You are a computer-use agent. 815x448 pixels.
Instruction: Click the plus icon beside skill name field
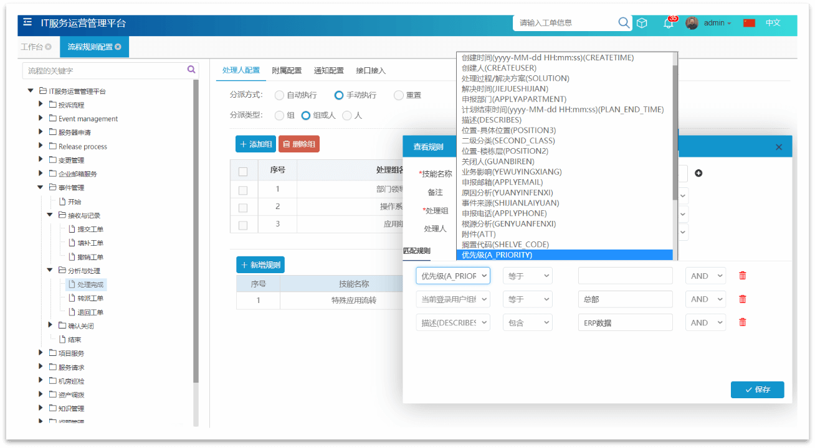coord(698,173)
